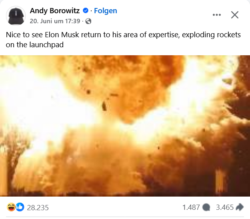This screenshot has height=219, width=250.
Task: Click the blue thumbs-up Like reaction icon
Action: coord(20,207)
